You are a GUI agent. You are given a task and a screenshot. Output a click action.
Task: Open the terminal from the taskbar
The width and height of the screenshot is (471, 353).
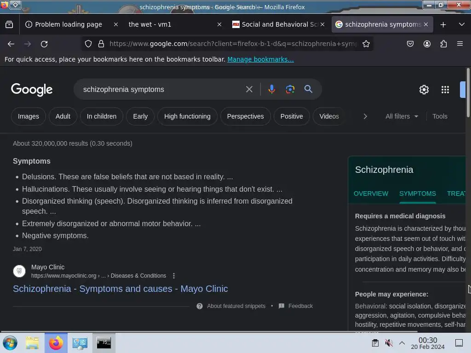[x=103, y=343]
